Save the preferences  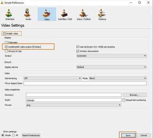click(x=128, y=135)
